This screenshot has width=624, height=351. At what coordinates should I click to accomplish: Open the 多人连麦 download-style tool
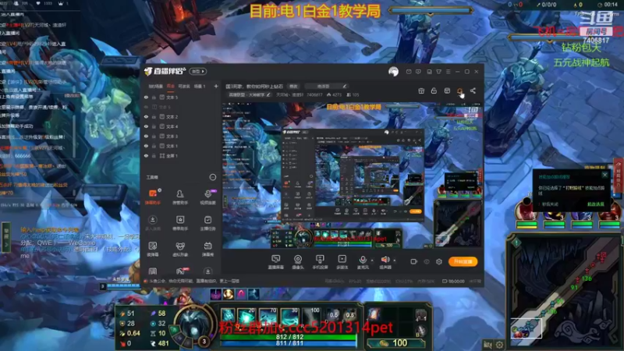(152, 223)
